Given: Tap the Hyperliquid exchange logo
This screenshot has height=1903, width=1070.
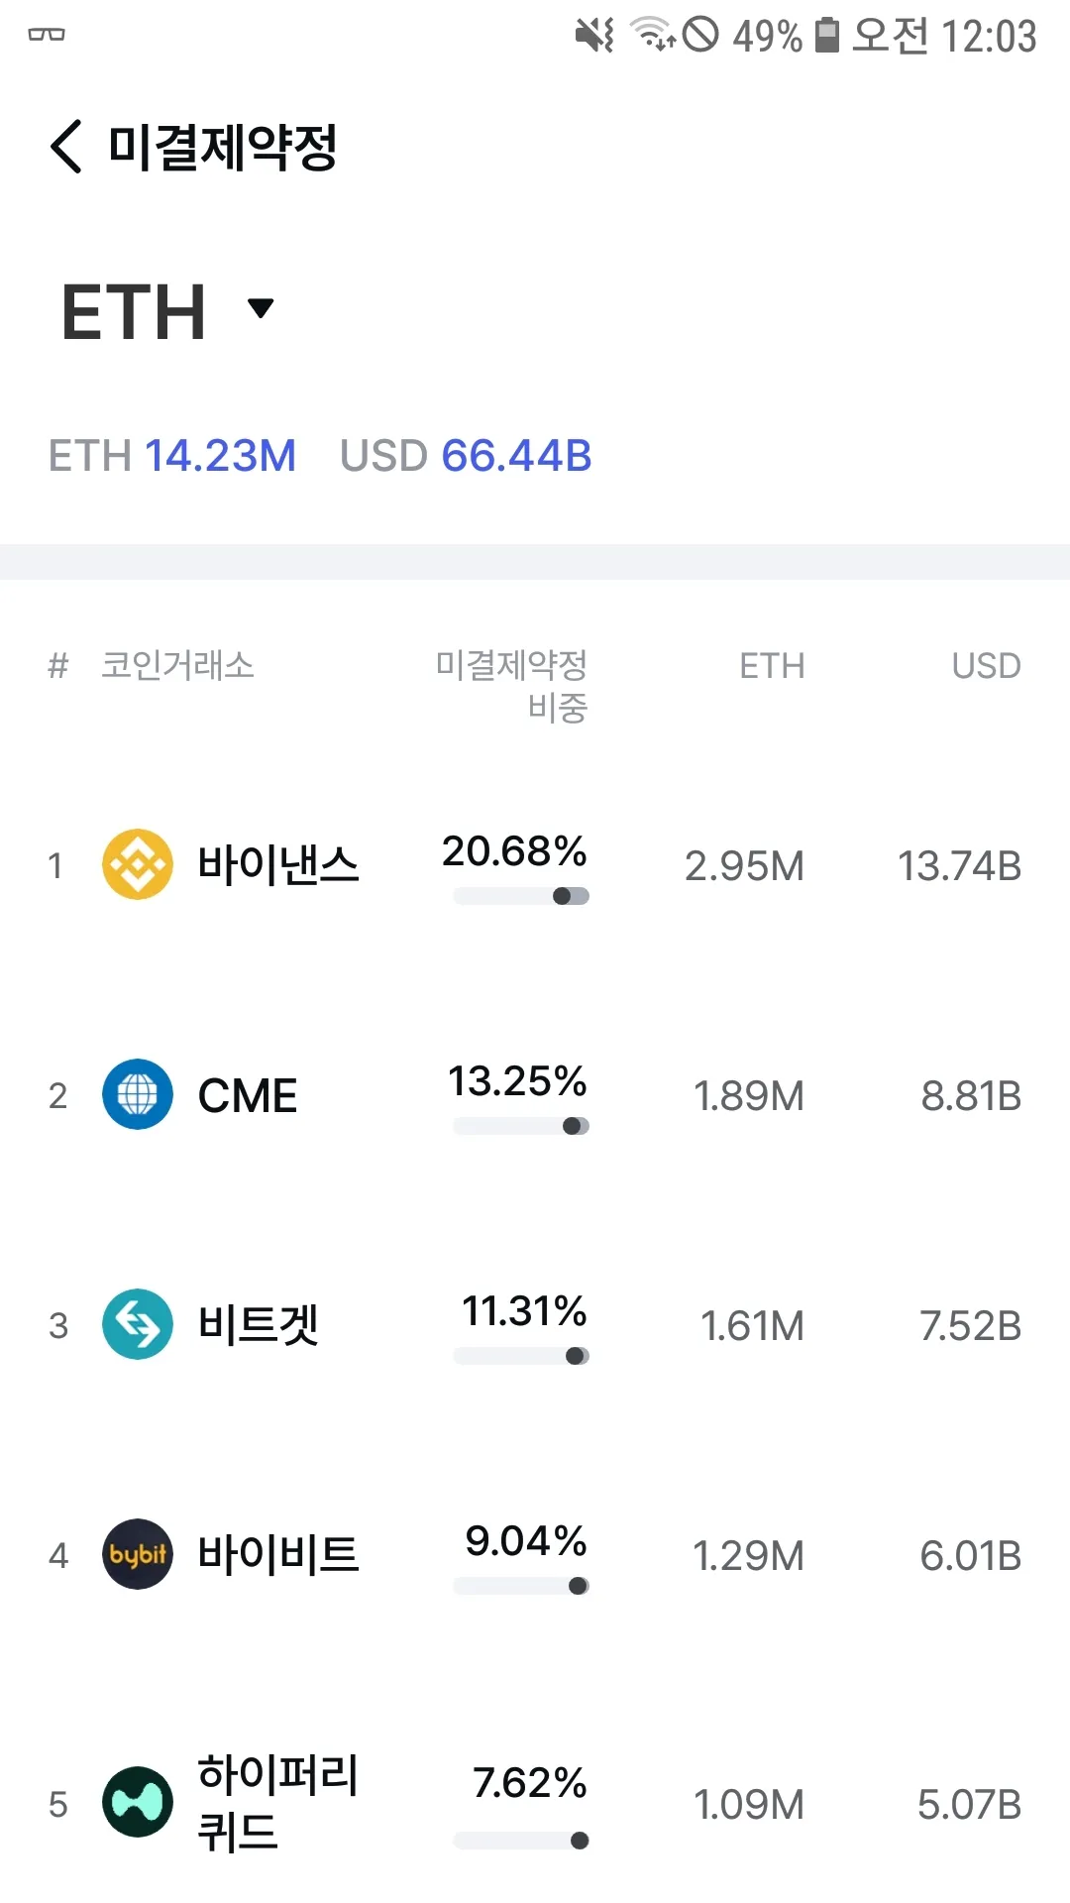Looking at the screenshot, I should (x=138, y=1802).
